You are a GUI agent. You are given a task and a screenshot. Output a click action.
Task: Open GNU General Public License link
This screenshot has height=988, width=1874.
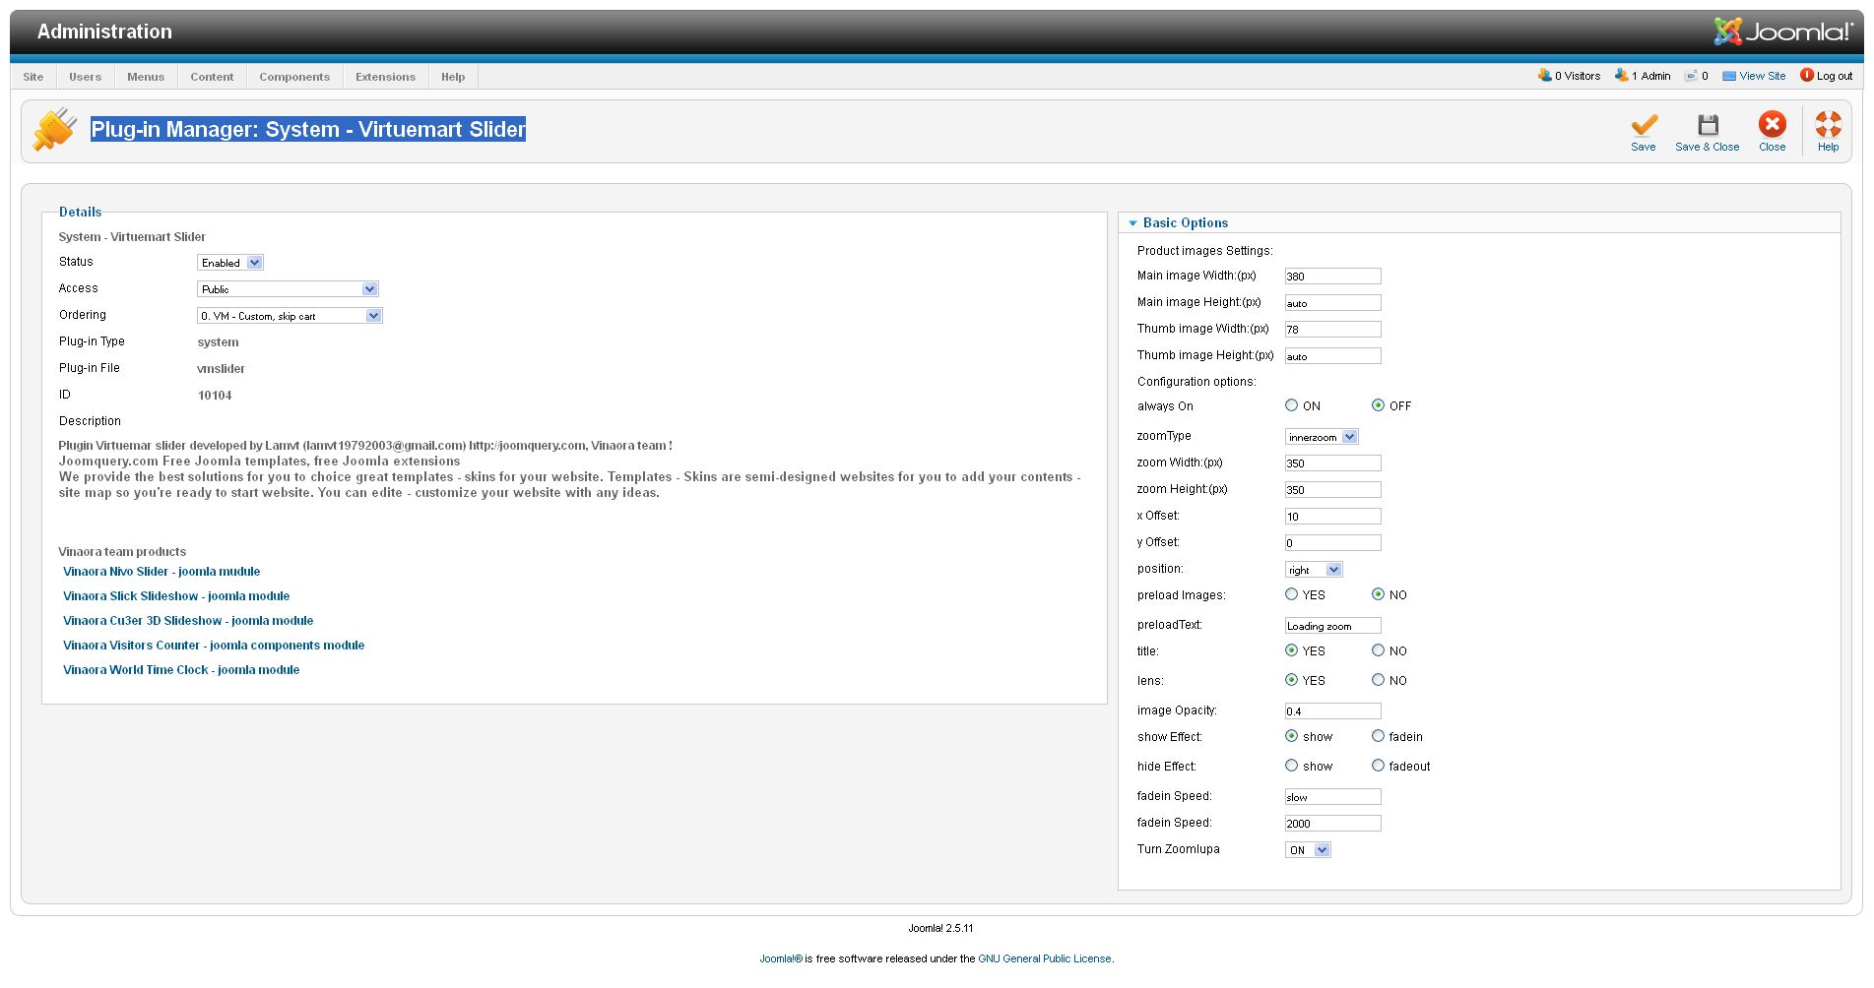pyautogui.click(x=1044, y=958)
